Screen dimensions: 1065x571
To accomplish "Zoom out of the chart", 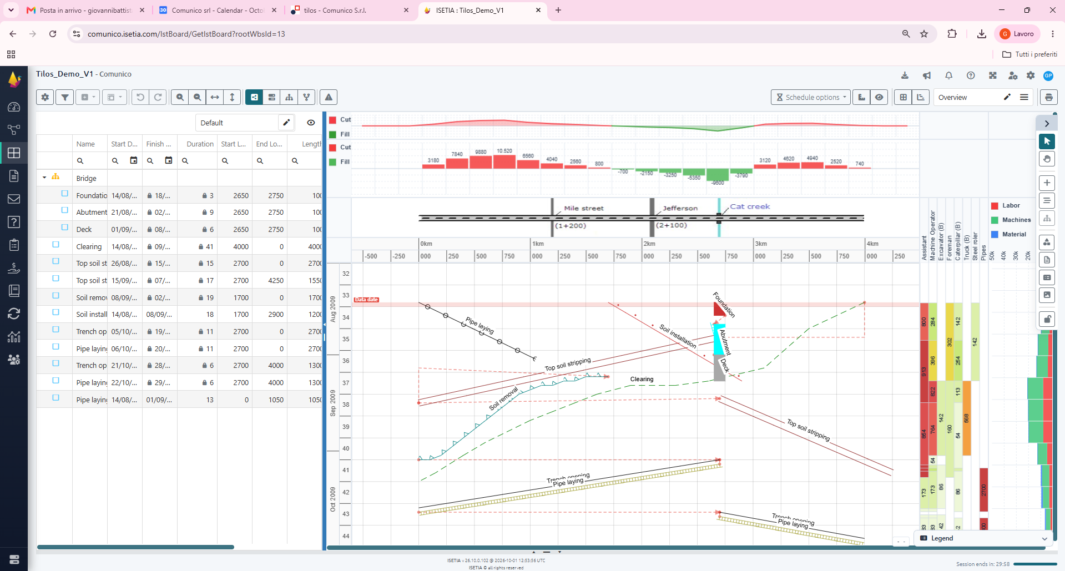I will [x=197, y=97].
